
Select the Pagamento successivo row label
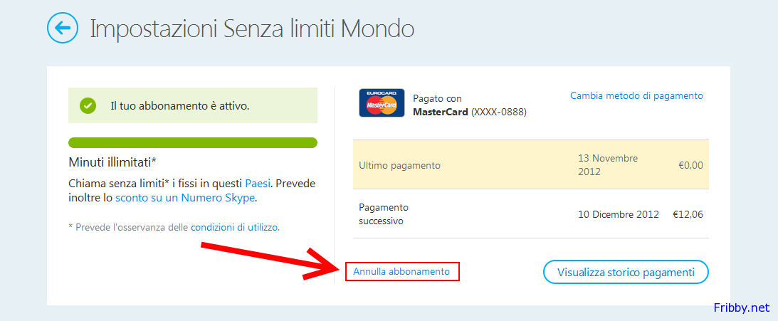[384, 214]
